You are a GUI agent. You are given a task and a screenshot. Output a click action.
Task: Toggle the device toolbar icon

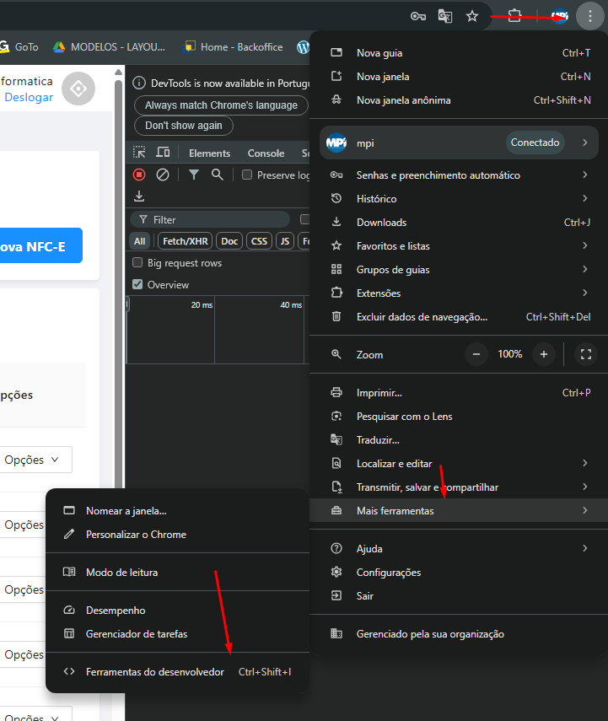163,153
